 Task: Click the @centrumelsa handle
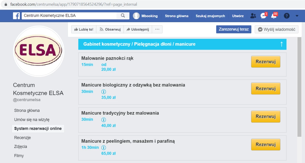click(x=27, y=100)
